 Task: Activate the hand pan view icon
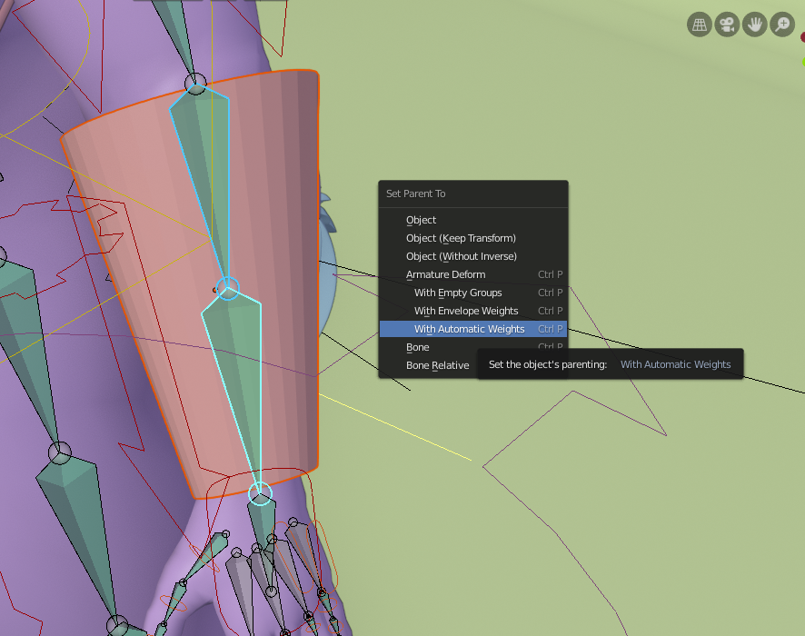click(x=755, y=25)
